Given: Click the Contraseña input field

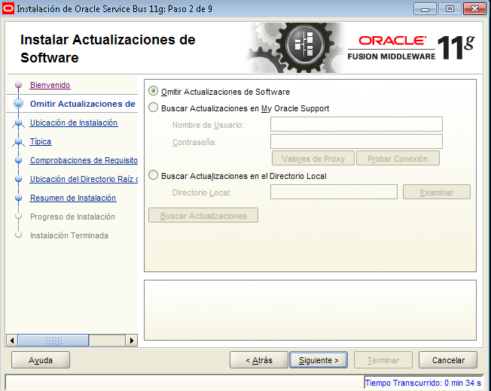Looking at the screenshot, I should tap(356, 141).
